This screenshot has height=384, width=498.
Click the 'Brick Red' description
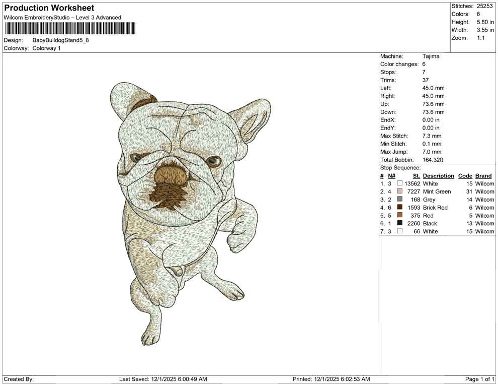point(435,208)
